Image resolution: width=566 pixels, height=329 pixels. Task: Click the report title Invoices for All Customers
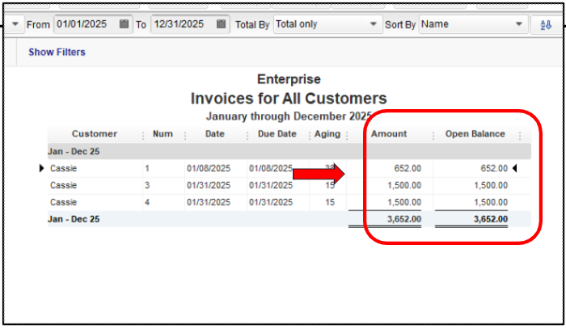coord(289,99)
